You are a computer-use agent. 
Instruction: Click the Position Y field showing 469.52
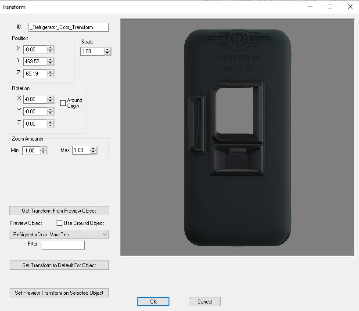(35, 61)
